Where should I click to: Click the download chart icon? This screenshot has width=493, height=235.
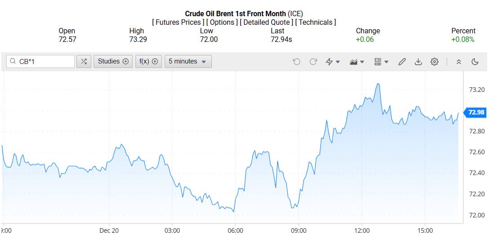(x=418, y=62)
